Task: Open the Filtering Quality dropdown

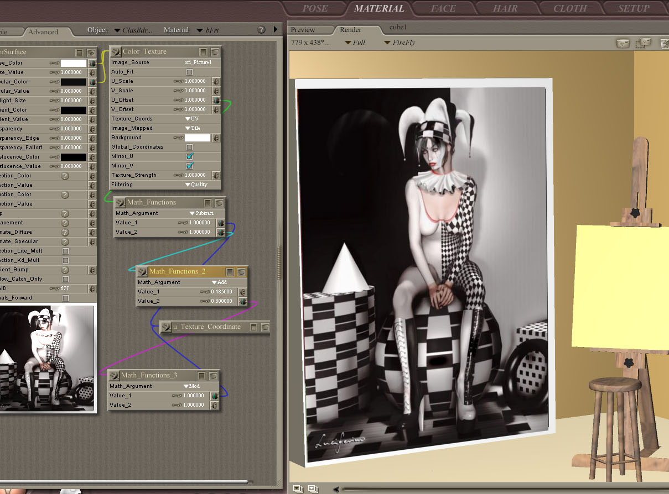Action: tap(196, 185)
